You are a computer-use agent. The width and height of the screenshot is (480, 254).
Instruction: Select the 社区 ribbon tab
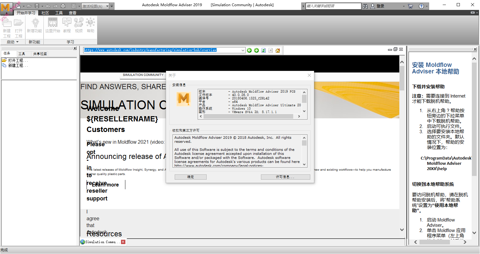(45, 13)
